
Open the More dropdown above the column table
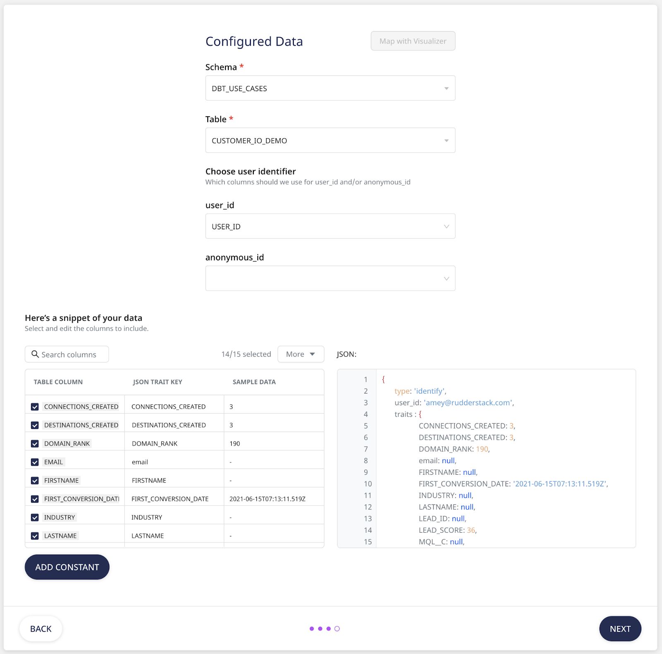301,354
